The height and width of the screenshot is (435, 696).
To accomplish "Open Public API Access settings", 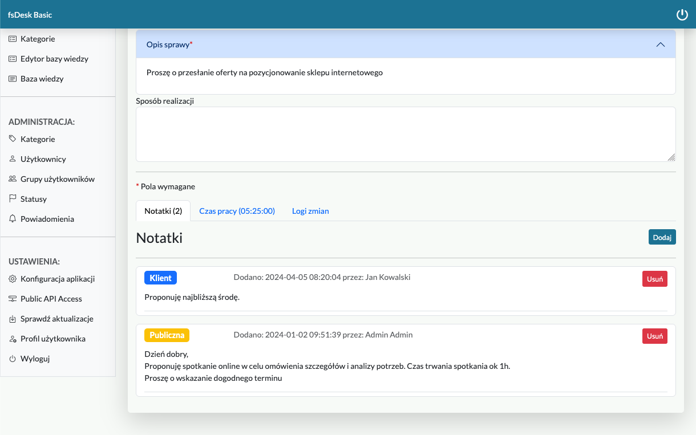I will [51, 299].
